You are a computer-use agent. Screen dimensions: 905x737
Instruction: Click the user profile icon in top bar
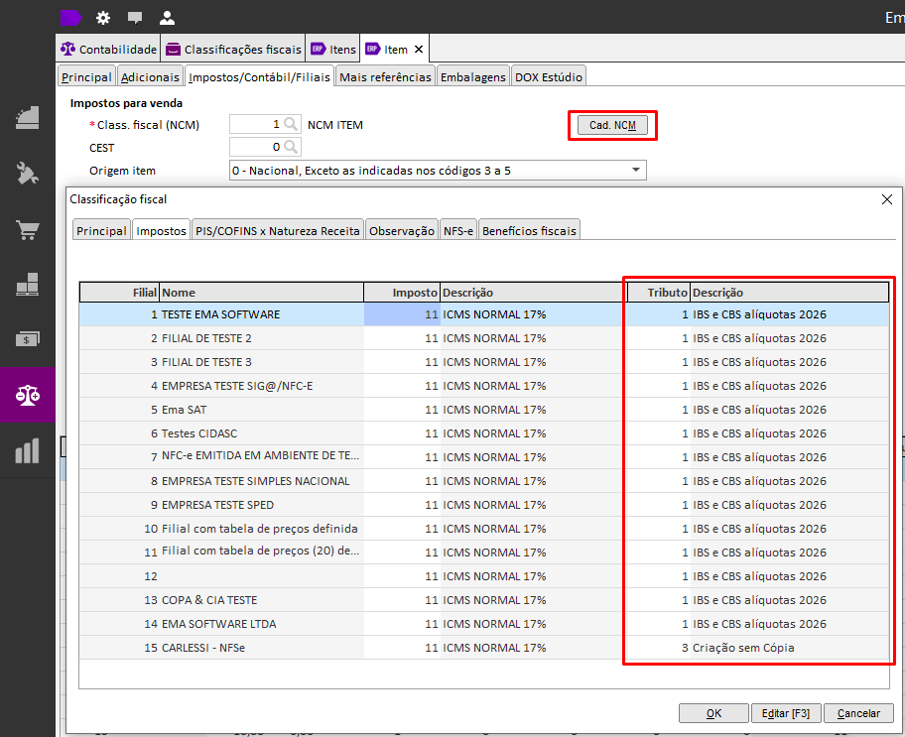coord(167,17)
